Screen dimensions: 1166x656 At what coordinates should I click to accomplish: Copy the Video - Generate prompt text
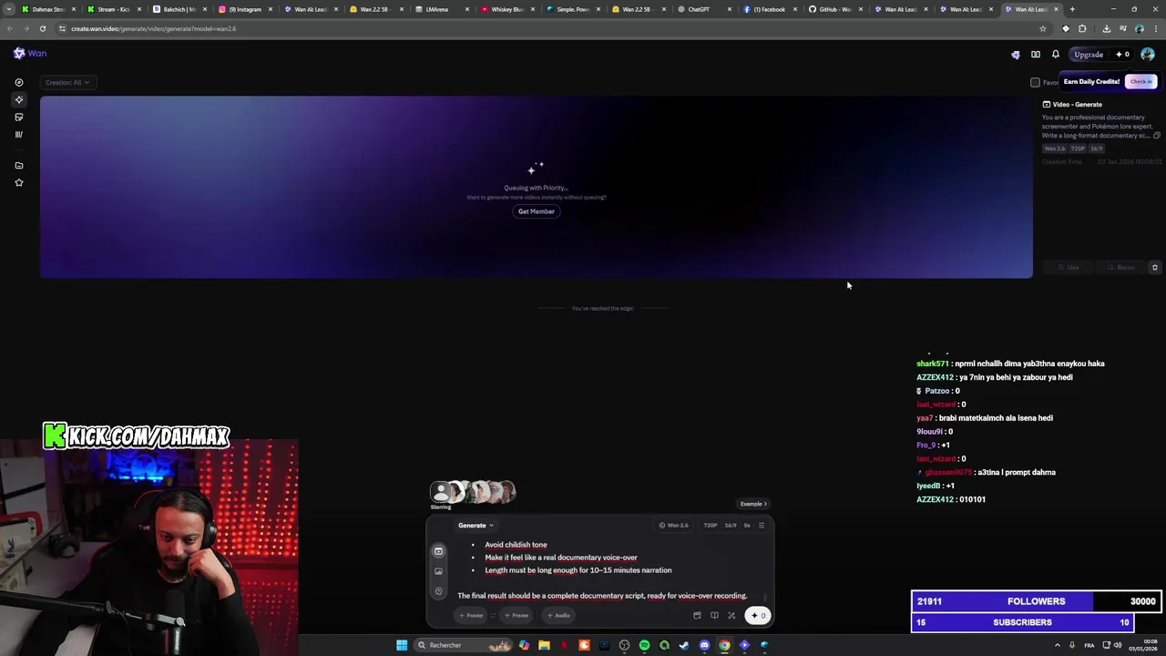1157,136
